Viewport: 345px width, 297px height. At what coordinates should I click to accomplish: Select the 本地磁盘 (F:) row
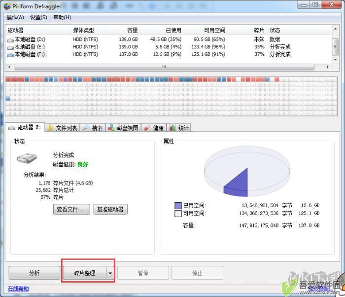[169, 54]
